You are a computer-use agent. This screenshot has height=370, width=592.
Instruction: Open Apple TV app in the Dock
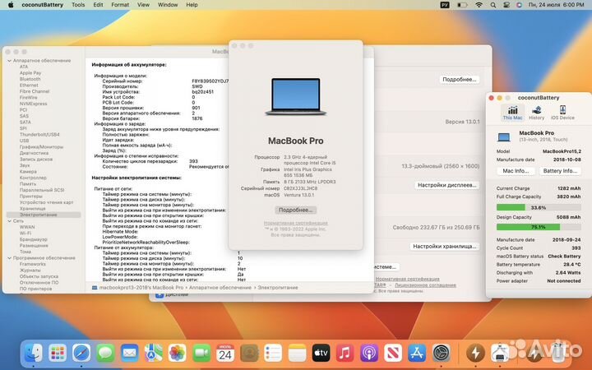click(321, 354)
